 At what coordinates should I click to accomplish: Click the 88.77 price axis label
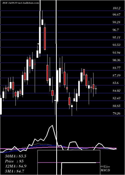[116, 68]
